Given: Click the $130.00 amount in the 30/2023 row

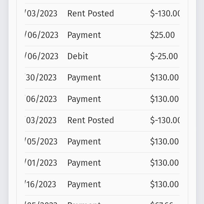Looking at the screenshot, I should tap(164, 78).
